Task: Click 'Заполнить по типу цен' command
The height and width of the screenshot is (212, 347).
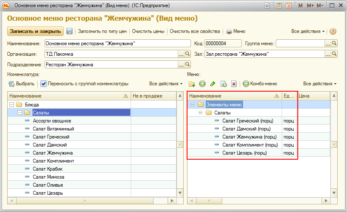Action: [x=102, y=31]
